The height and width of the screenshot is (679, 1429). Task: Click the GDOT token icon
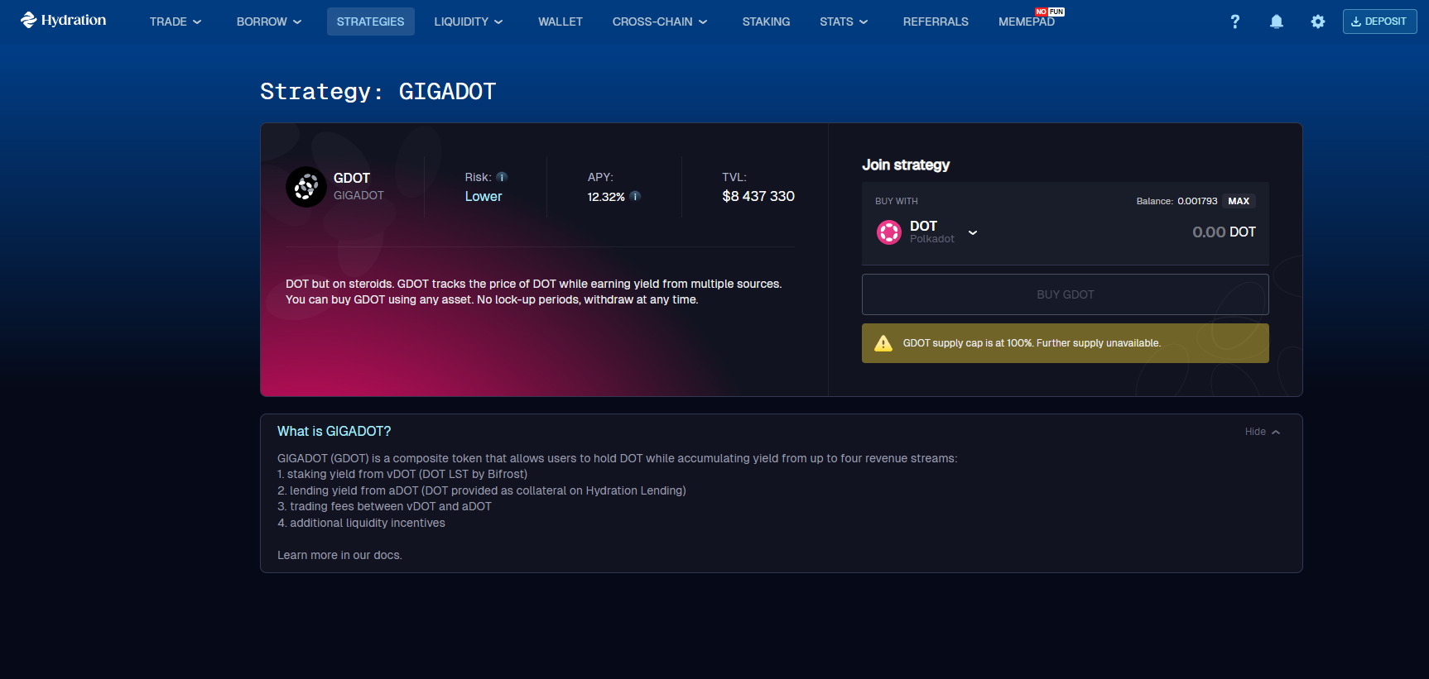click(306, 187)
